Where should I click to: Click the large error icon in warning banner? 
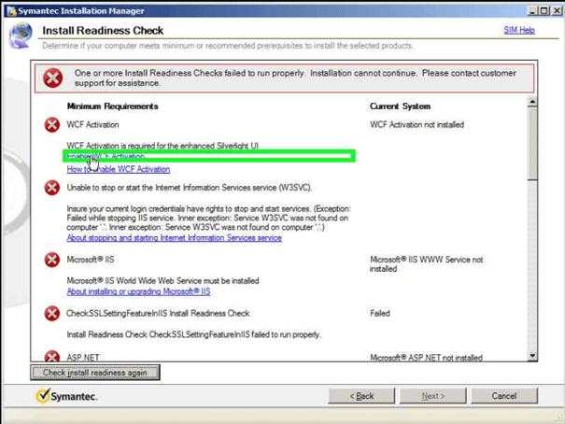point(51,79)
